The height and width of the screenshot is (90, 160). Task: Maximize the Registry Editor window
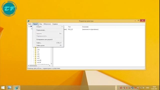pos(138,20)
